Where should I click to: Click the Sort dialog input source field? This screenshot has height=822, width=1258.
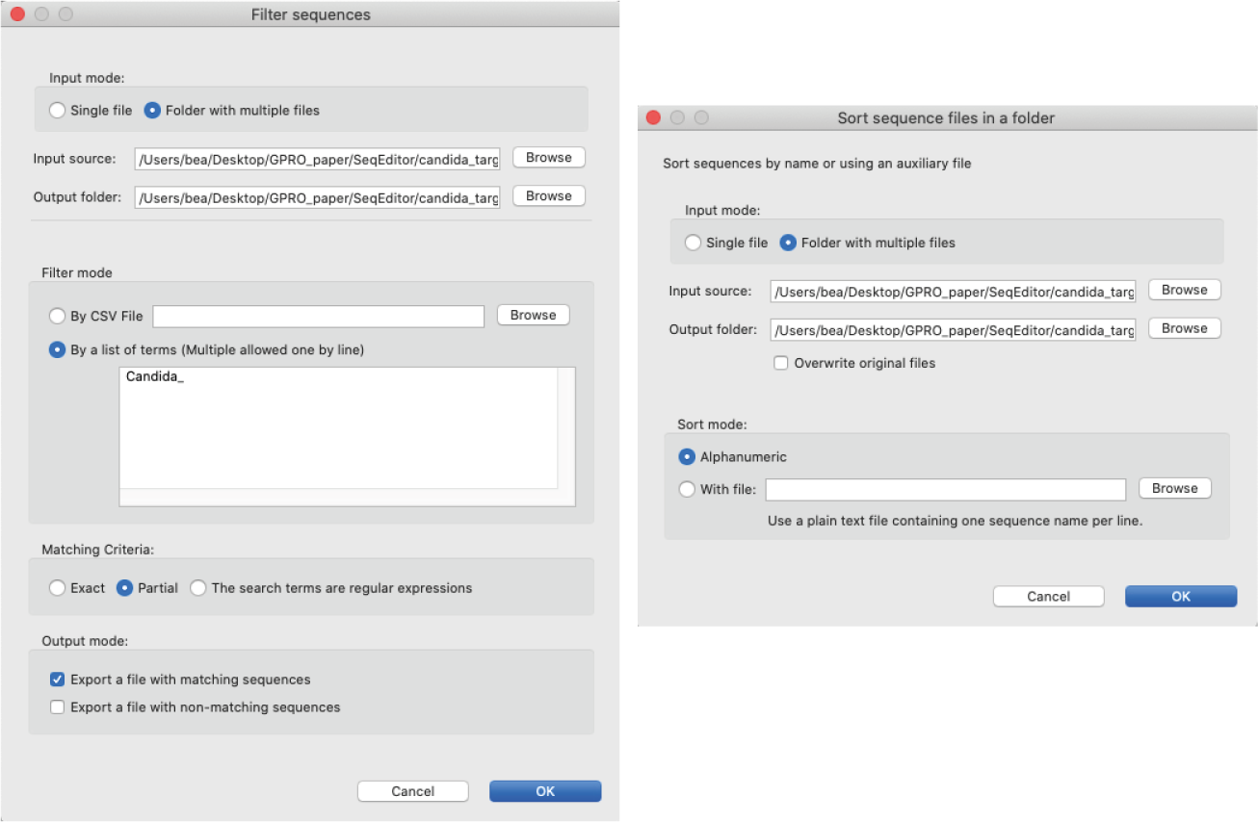(x=952, y=291)
